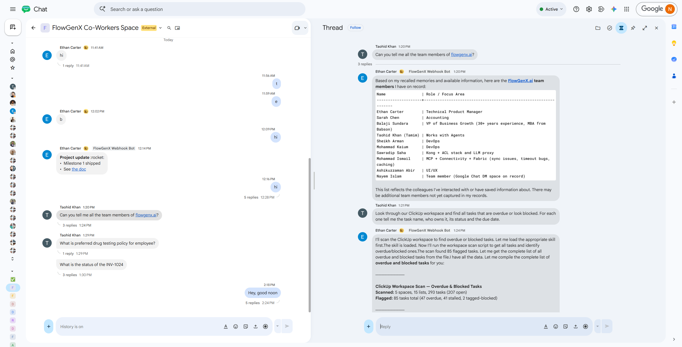Open Google Tasks side panel icon
This screenshot has height=347, width=682.
click(x=674, y=59)
